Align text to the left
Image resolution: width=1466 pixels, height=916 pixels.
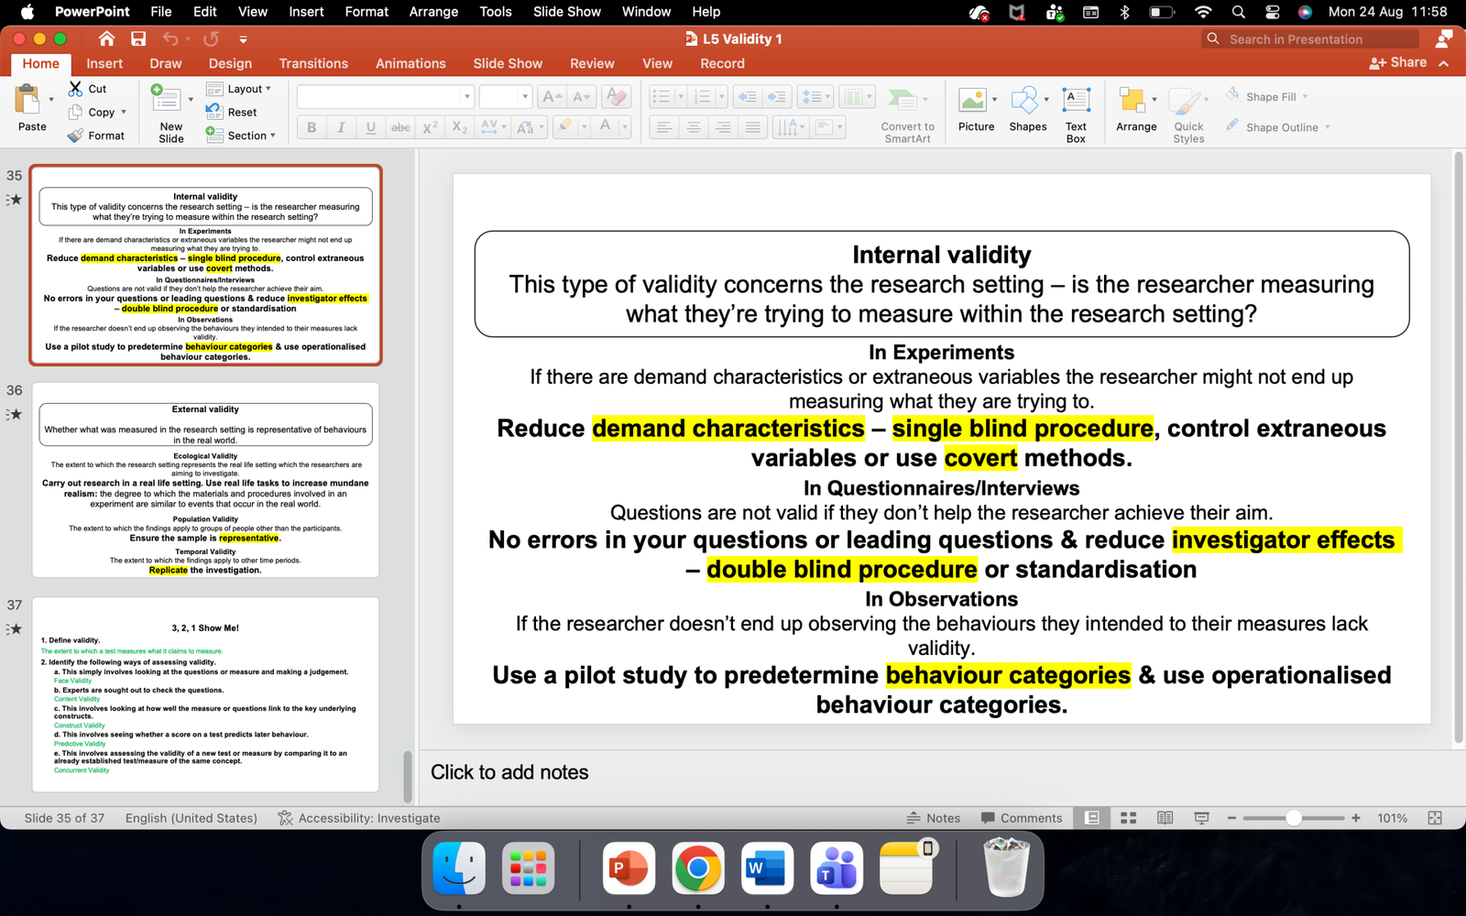click(664, 127)
